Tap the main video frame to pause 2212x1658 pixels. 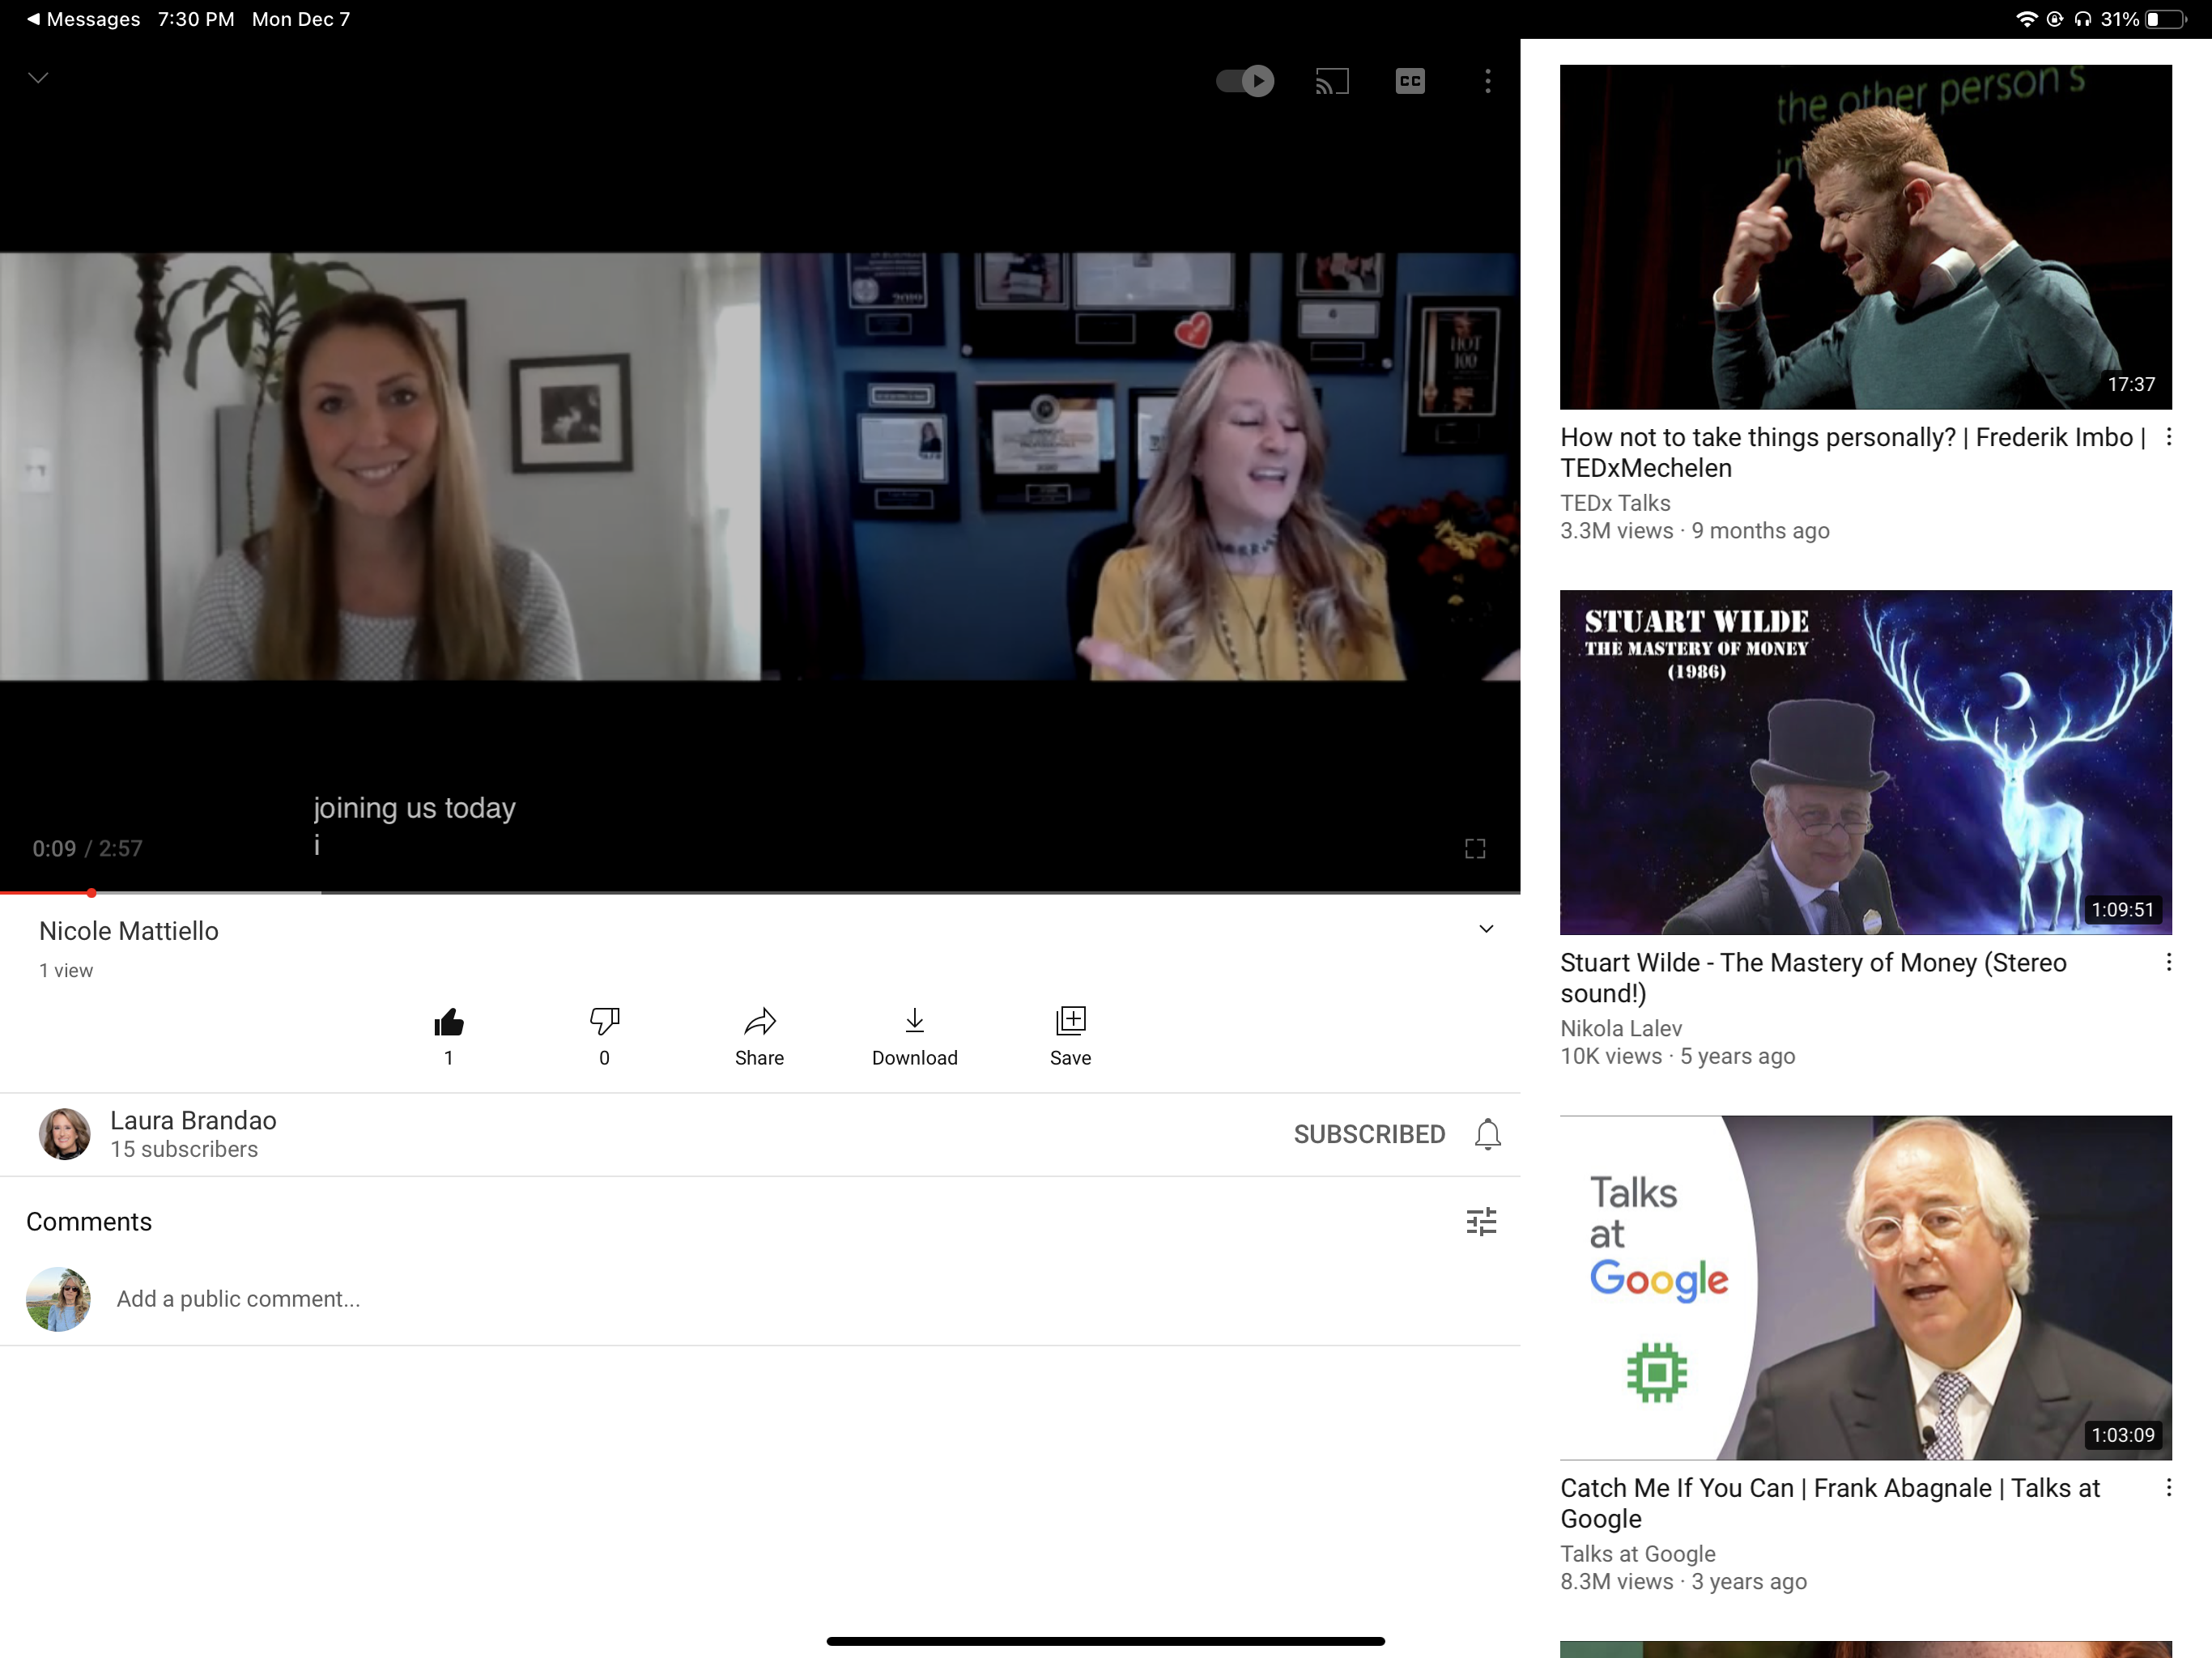point(760,466)
